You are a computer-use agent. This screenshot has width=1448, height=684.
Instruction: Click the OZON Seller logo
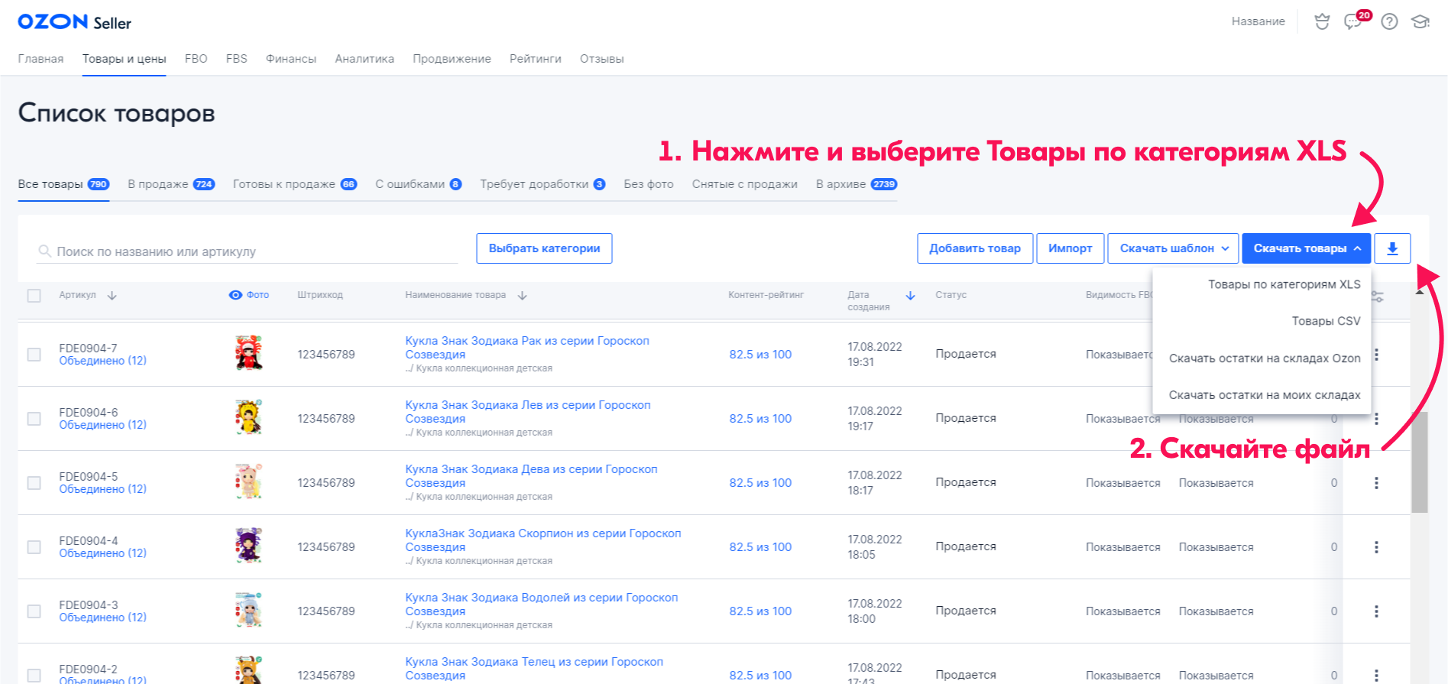(74, 22)
